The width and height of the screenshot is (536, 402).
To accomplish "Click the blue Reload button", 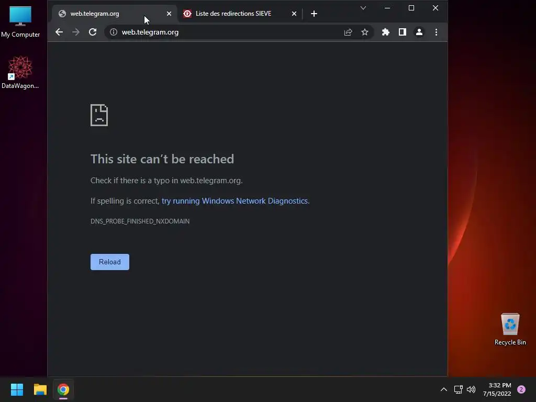I will pyautogui.click(x=110, y=262).
